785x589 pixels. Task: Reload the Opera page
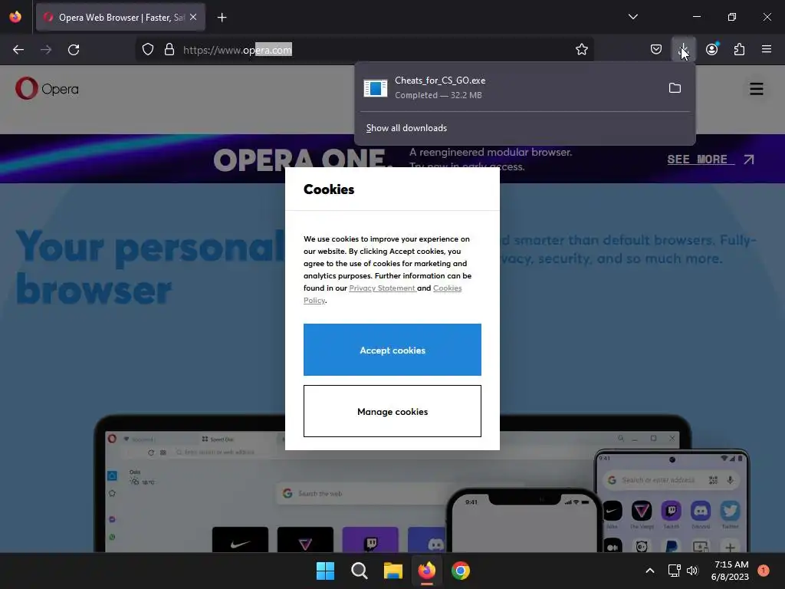[x=74, y=50]
